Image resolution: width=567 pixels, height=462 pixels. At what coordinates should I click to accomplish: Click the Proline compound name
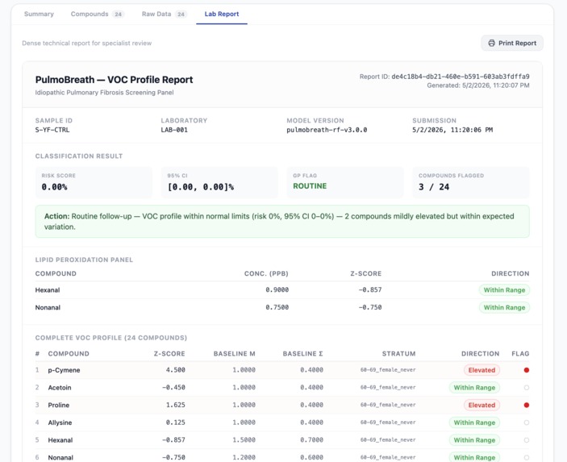(x=59, y=406)
